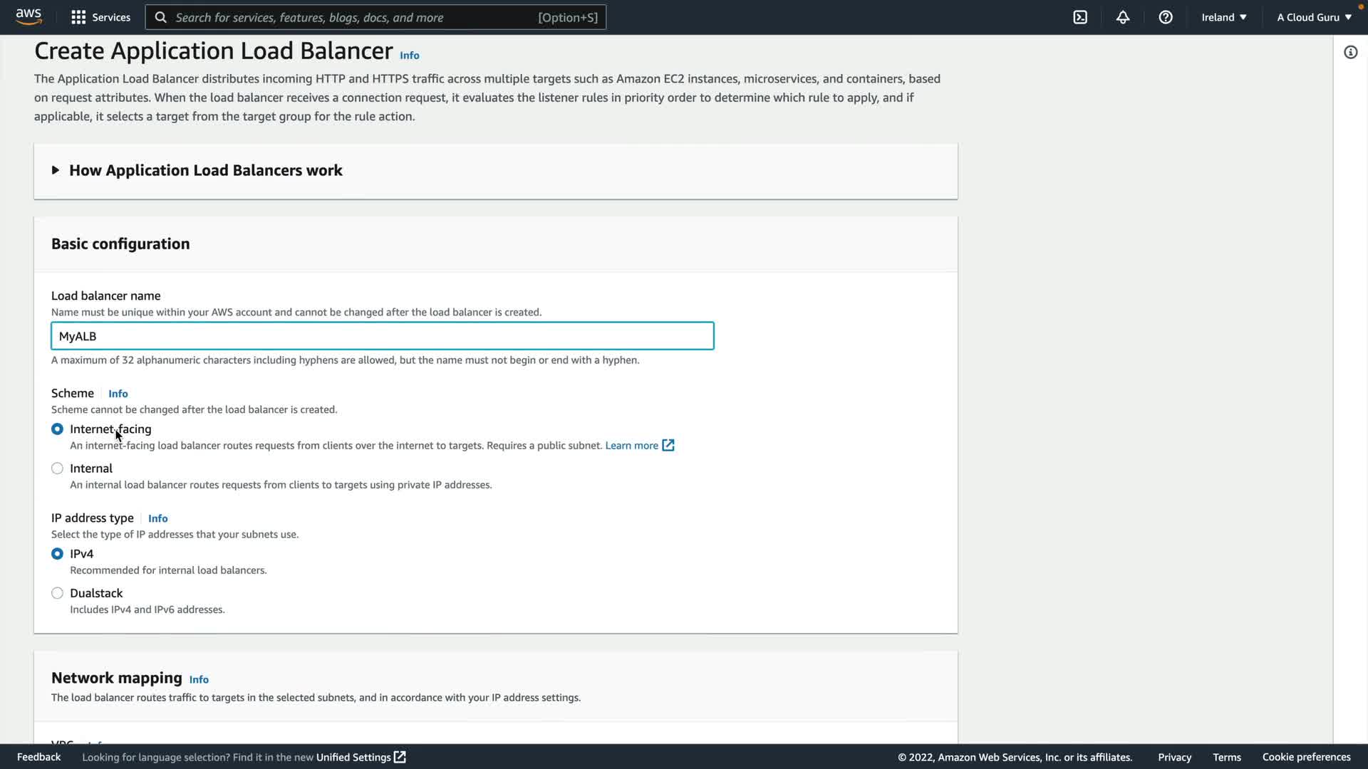Open the notifications bell

(x=1123, y=17)
